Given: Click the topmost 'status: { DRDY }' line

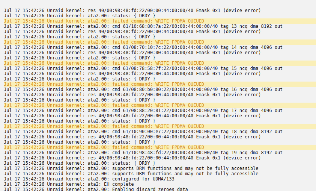Looking at the screenshot, I should tap(80, 16).
